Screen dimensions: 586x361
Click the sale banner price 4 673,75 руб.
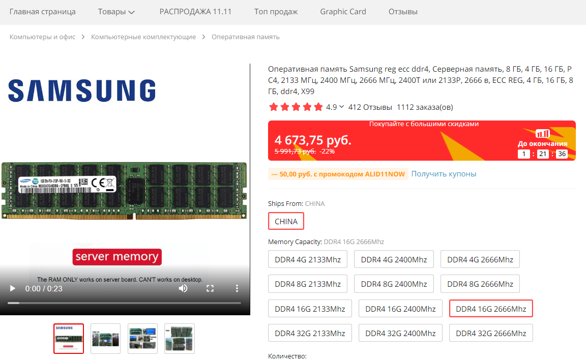click(313, 140)
